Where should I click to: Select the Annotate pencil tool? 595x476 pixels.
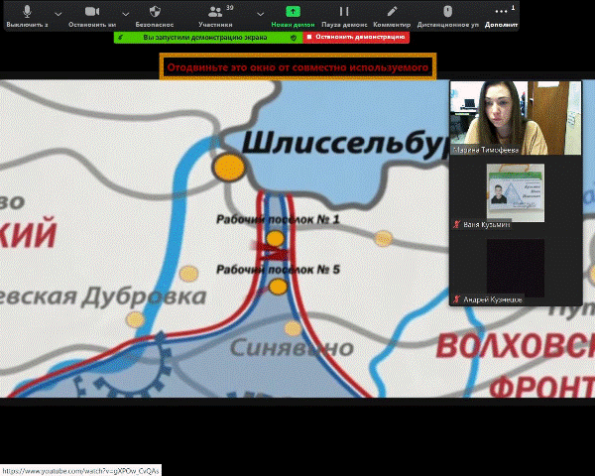tap(392, 11)
